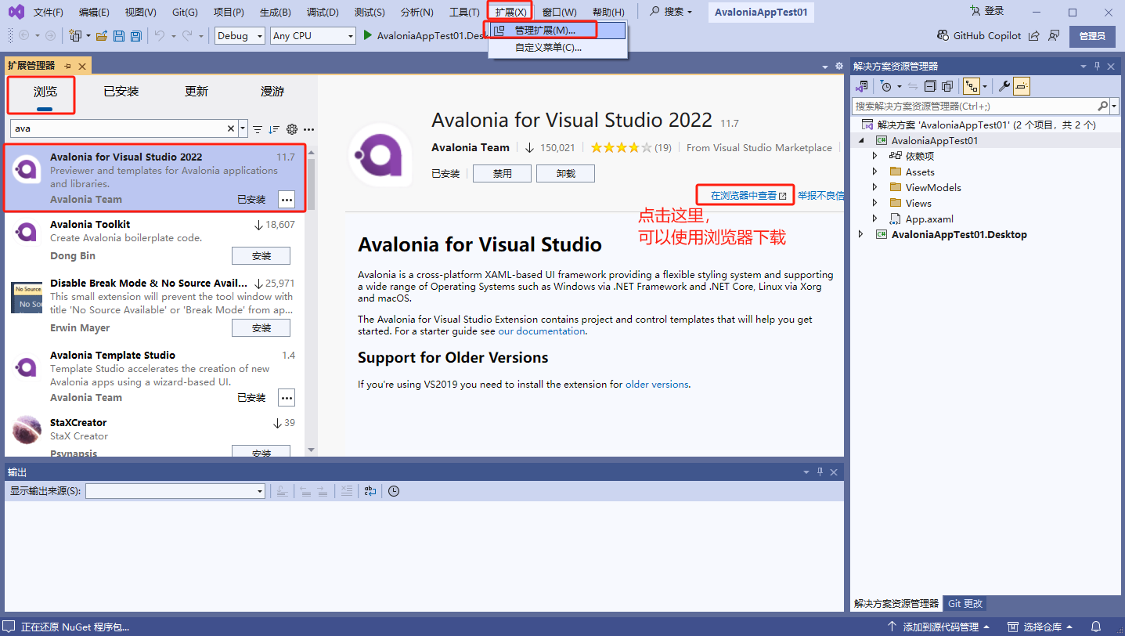Open the 文件(F) menu
Image resolution: width=1125 pixels, height=636 pixels.
(x=49, y=12)
